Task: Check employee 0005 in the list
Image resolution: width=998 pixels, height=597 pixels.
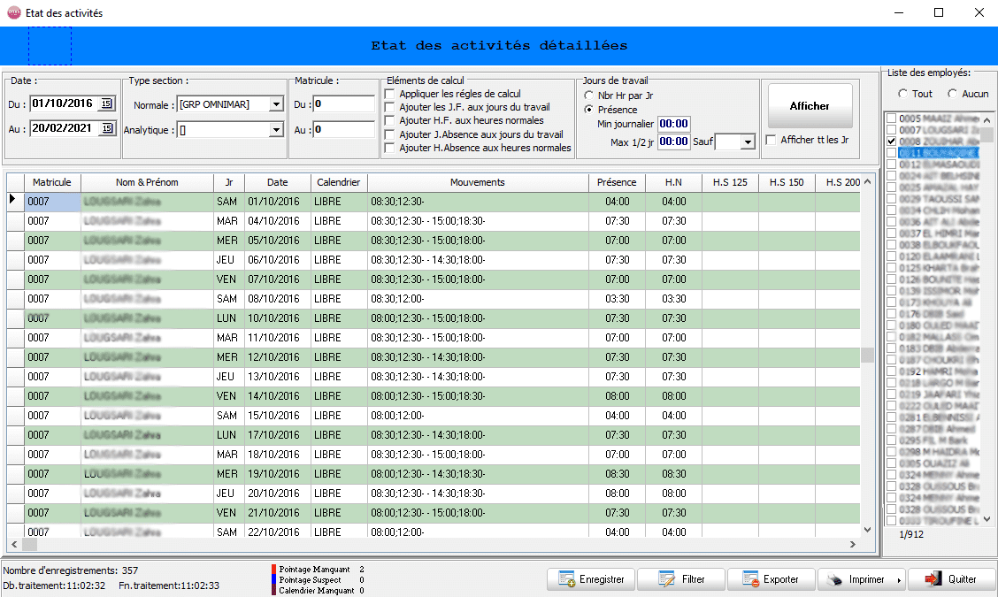Action: click(892, 119)
